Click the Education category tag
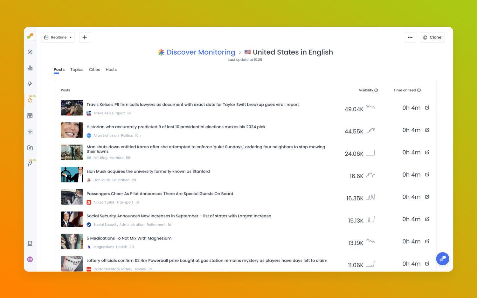Viewport: 477px width, 298px height. (x=121, y=180)
